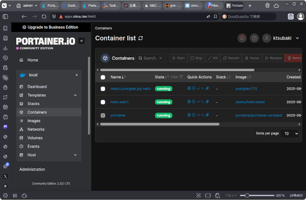The width and height of the screenshot is (306, 200).
Task: Click the Start container button
Action: tap(178, 58)
